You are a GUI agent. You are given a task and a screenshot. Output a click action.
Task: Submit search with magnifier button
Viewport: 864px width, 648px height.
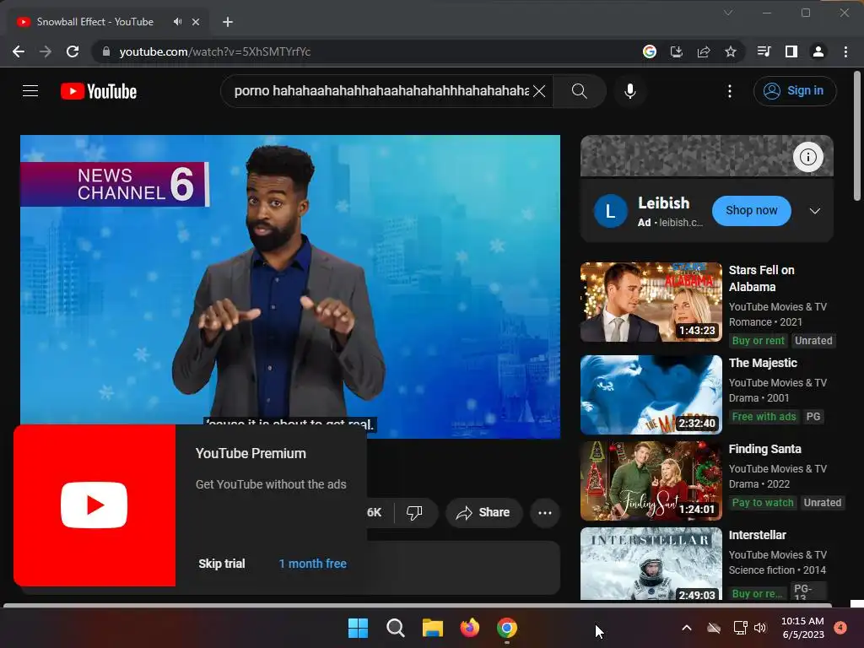point(579,91)
